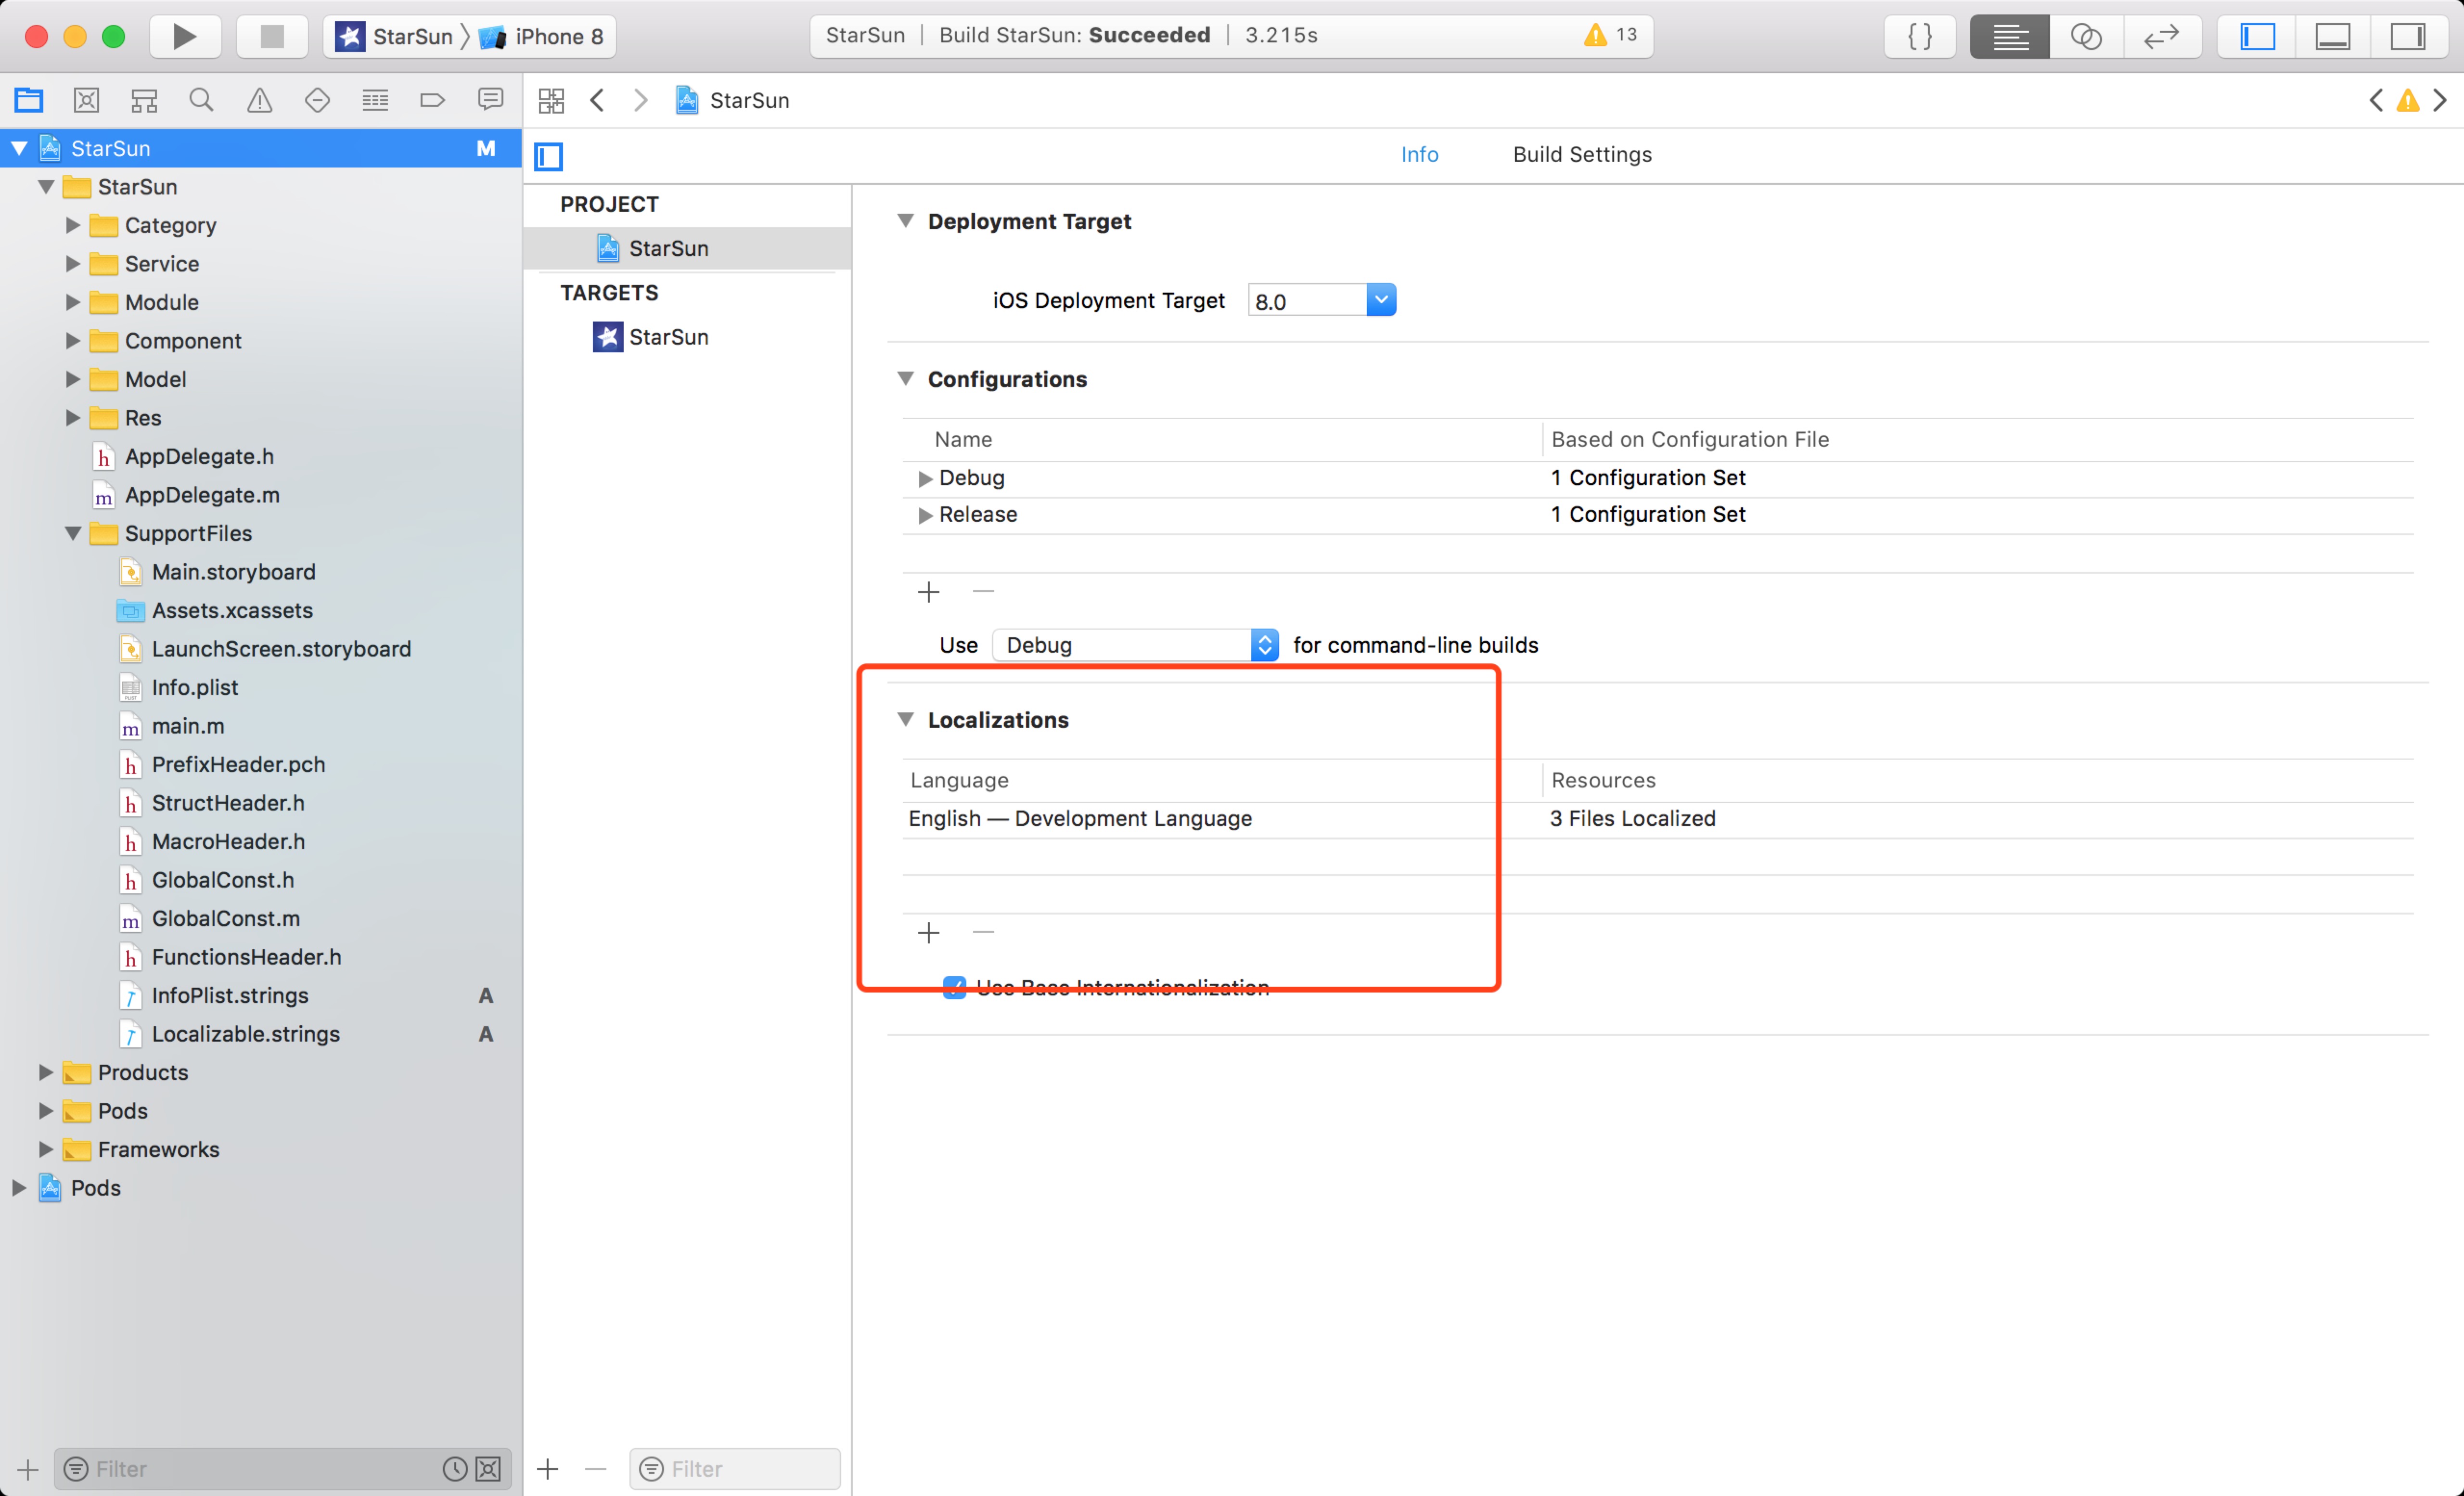Open the Version editor arrows icon
The height and width of the screenshot is (1496, 2464).
pos(2161,37)
